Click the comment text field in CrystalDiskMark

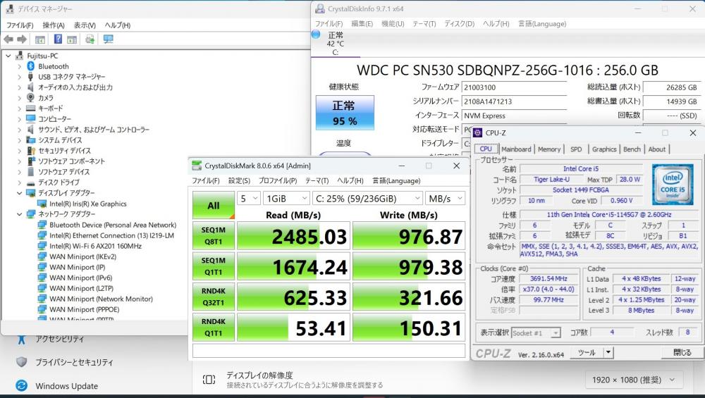pyautogui.click(x=329, y=350)
